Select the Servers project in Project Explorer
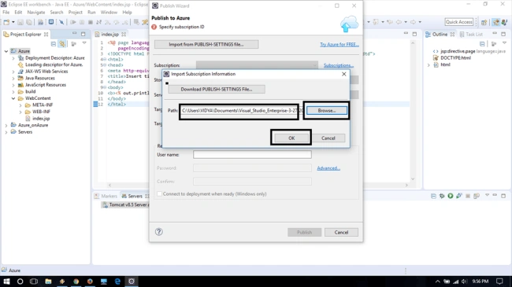Screen dimensions: 512x287 [25, 132]
